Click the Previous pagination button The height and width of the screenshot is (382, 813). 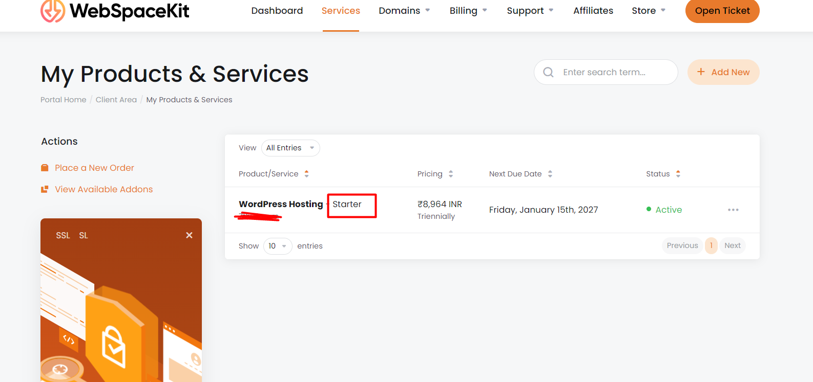coord(682,245)
